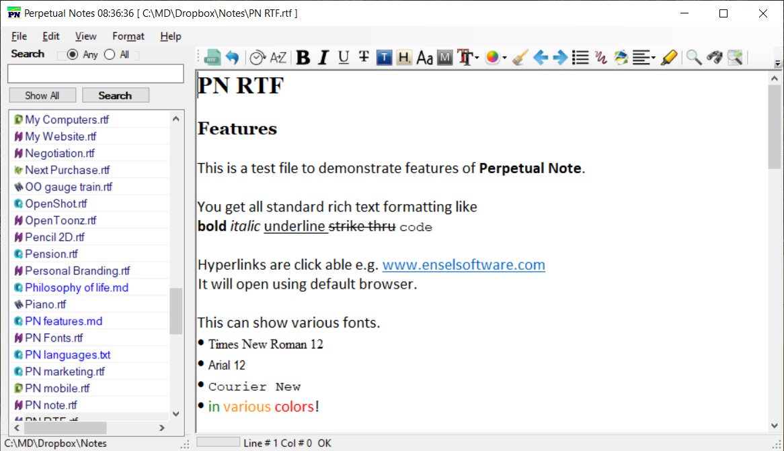784x451 pixels.
Task: Click the file list scroll-up arrow
Action: point(176,119)
